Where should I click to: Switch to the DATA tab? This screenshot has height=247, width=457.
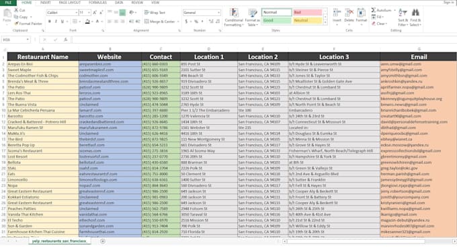pyautogui.click(x=119, y=3)
